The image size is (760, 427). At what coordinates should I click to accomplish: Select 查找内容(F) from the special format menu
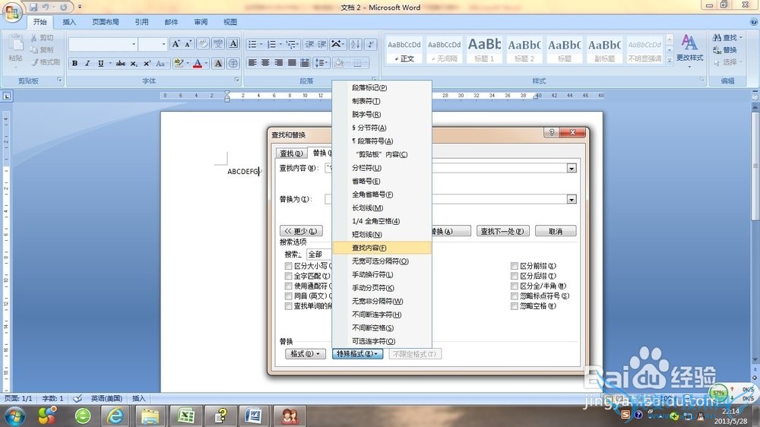369,248
